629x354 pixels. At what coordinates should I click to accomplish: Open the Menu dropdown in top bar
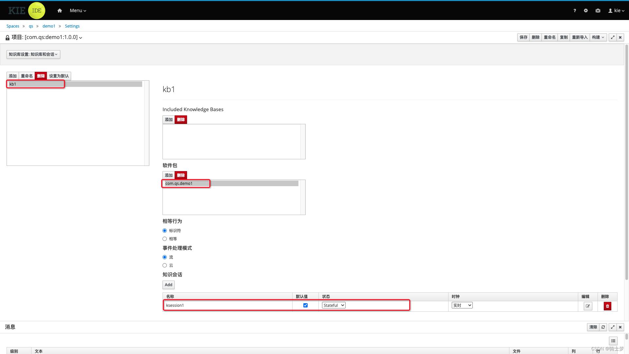[x=78, y=10]
